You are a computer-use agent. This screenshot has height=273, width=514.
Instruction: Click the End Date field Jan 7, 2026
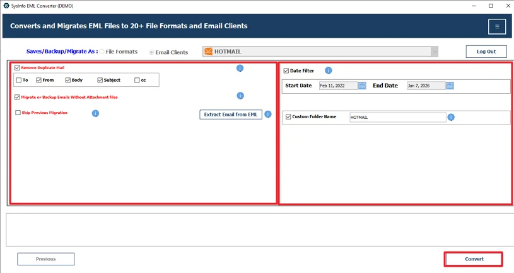(426, 86)
